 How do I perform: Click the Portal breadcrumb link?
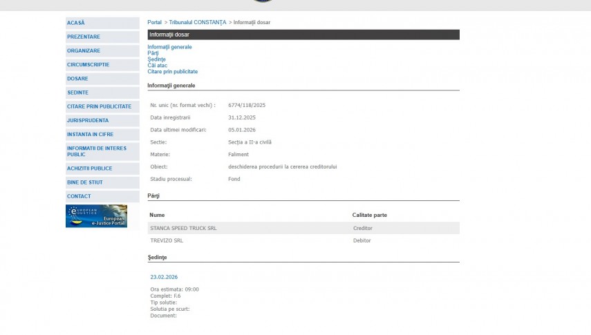point(154,22)
